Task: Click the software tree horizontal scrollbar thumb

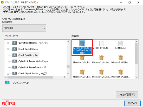Action: click(30, 77)
